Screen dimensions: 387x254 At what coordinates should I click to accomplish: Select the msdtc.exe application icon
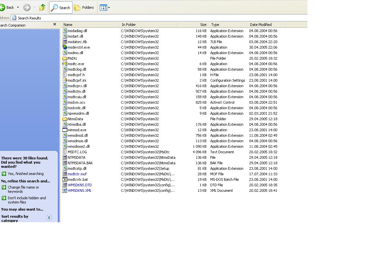coord(65,64)
